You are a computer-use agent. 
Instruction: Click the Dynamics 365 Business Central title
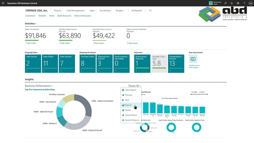point(22,3)
